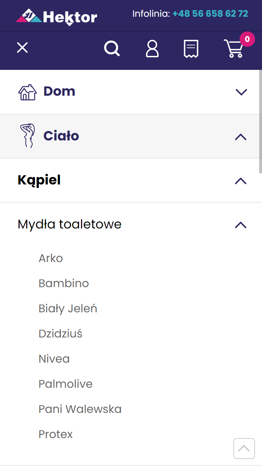This screenshot has height=466, width=262.
Task: Close the mobile menu with X icon
Action: tap(22, 48)
